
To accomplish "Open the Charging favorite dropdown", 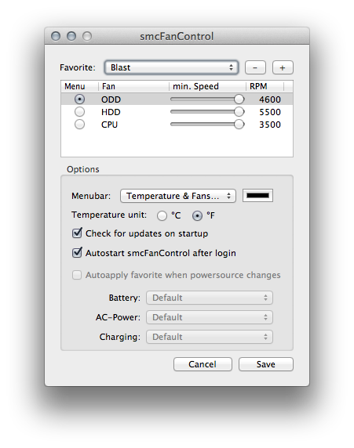I will [x=210, y=337].
